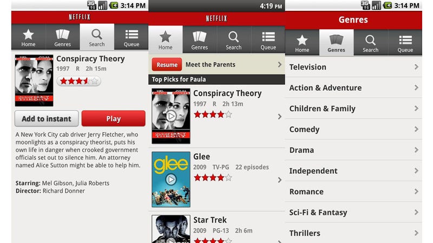Tap play overlay on Conspiracy Theory list poster

(x=171, y=116)
